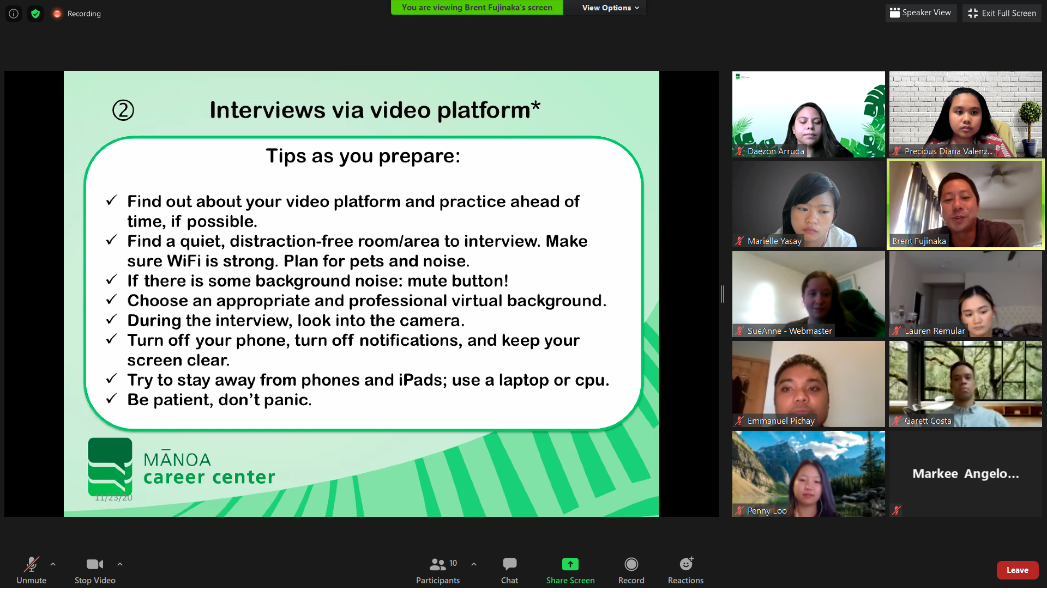Image resolution: width=1047 pixels, height=598 pixels.
Task: Start recording with the Record icon
Action: 631,564
